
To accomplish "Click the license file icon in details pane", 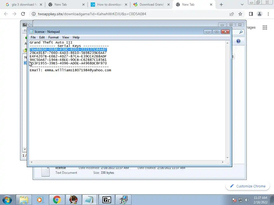I will pyautogui.click(x=45, y=172).
